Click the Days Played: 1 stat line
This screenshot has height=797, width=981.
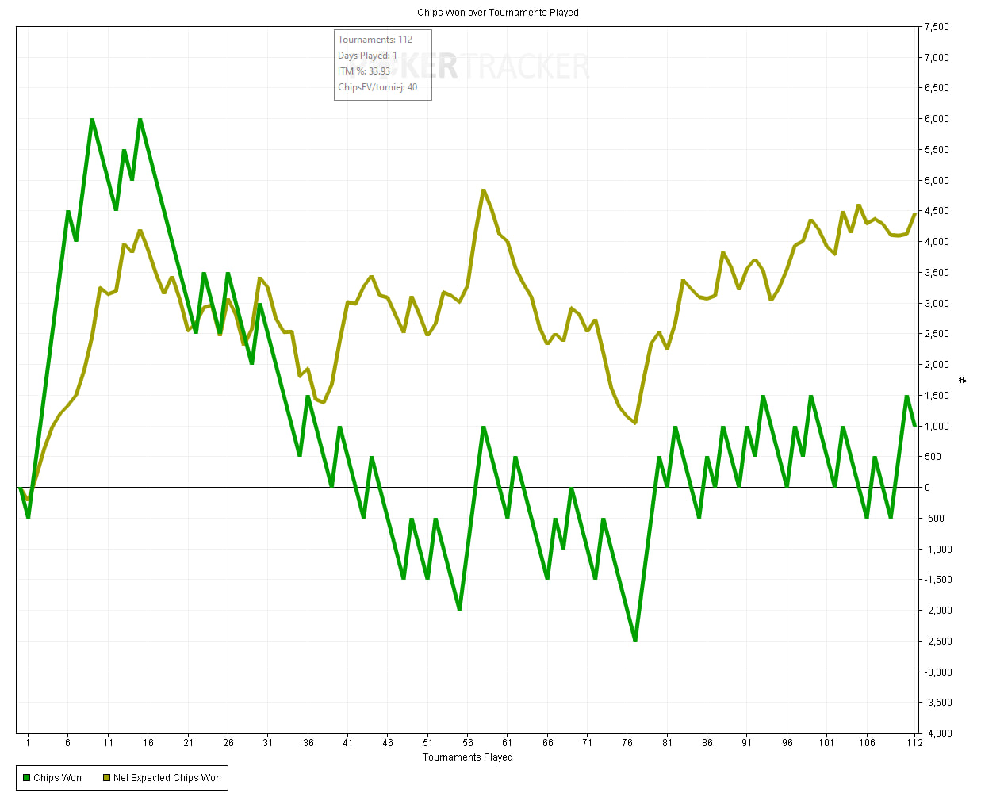[x=368, y=56]
